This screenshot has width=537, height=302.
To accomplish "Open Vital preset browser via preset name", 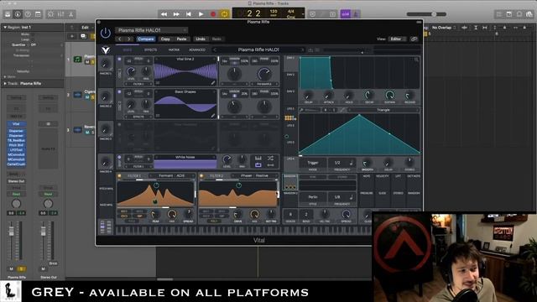I will (258, 49).
